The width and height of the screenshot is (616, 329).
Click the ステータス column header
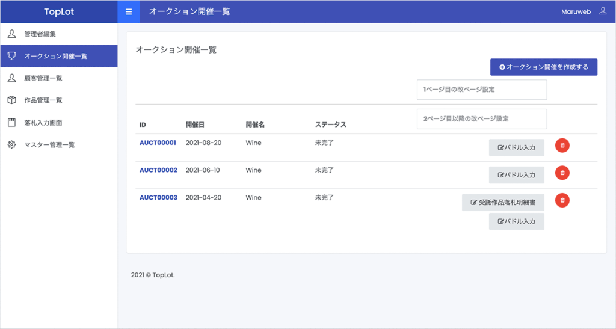coord(331,125)
